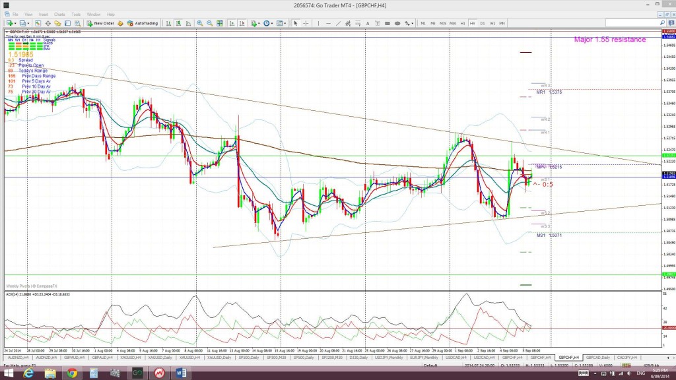
Task: Draw a Vertical Line on the chart
Action: [318, 23]
